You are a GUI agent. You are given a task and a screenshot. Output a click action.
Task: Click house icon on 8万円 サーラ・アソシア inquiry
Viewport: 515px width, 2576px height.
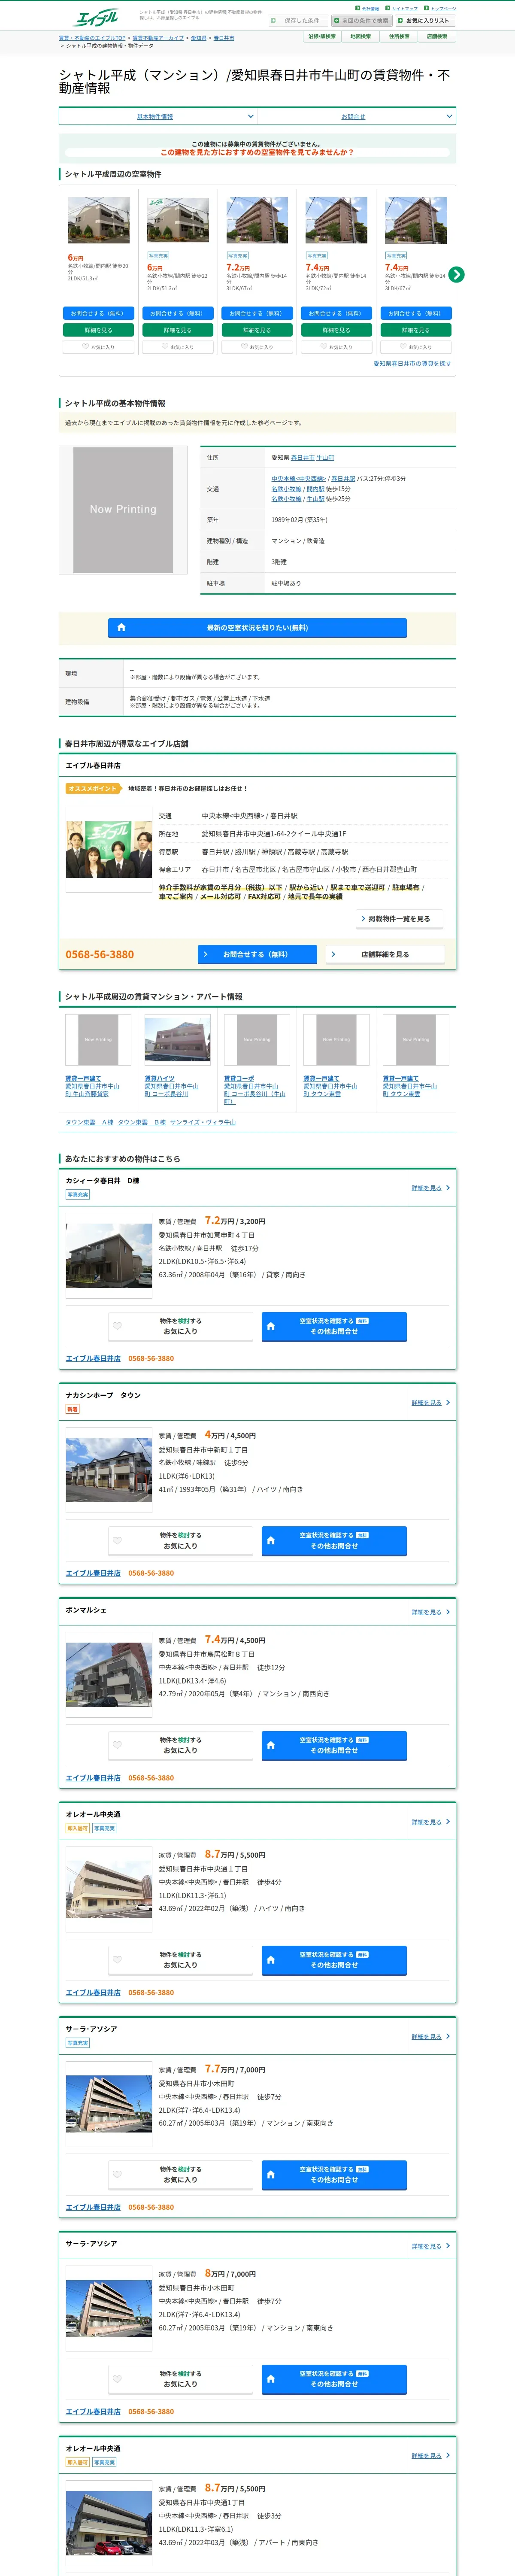pyautogui.click(x=270, y=2378)
